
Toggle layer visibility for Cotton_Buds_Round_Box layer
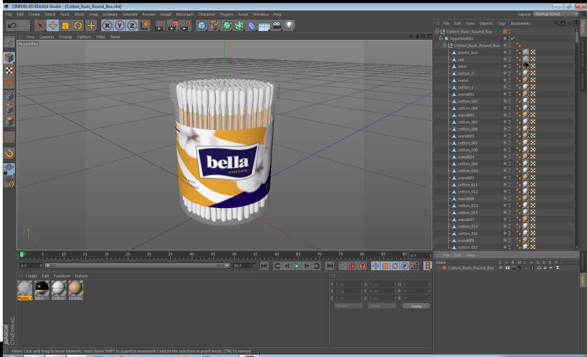(507, 268)
